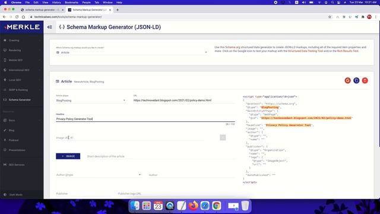Toggle Dark Mode at the sidebar bottom
This screenshot has width=380, height=214.
pyautogui.click(x=22, y=194)
